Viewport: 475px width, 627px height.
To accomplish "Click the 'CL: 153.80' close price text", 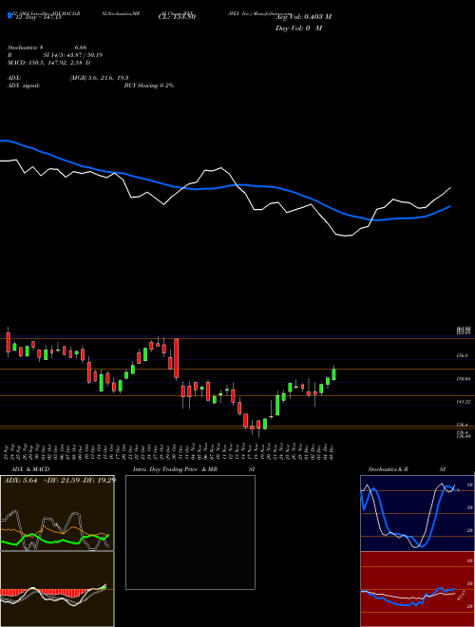I will 177,17.
